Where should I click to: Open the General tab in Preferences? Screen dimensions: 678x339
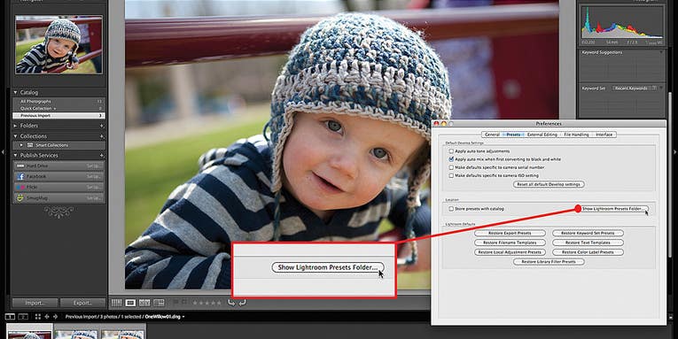[x=492, y=135]
